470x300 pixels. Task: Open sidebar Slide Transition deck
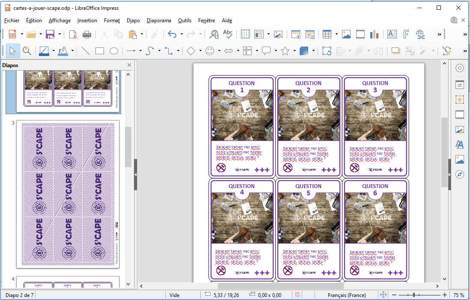[459, 115]
